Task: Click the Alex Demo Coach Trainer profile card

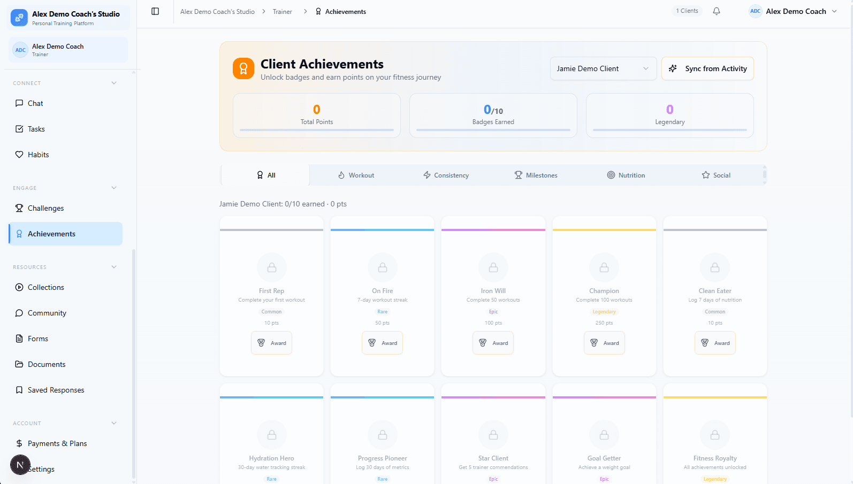Action: [68, 50]
